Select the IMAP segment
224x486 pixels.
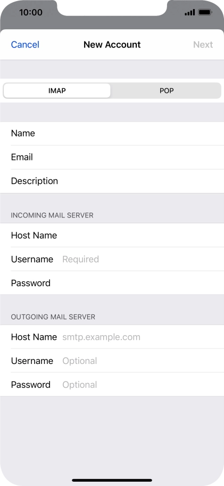tap(57, 91)
